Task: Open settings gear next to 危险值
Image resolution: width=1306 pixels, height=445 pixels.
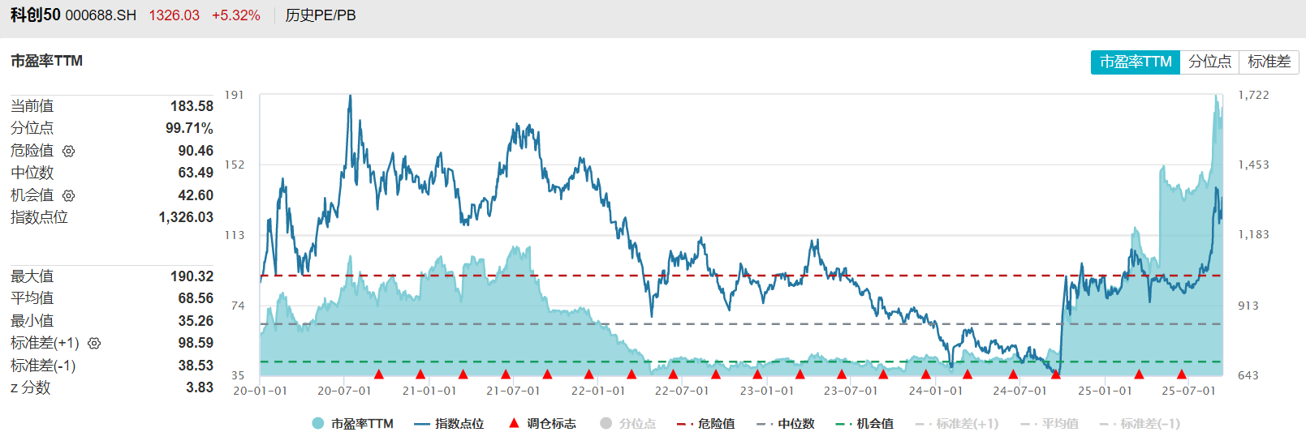Action: [x=69, y=152]
